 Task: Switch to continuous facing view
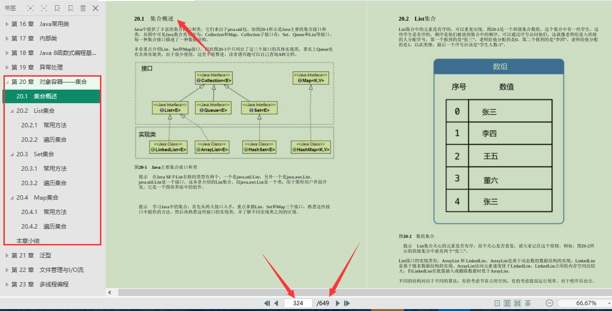click(x=528, y=303)
